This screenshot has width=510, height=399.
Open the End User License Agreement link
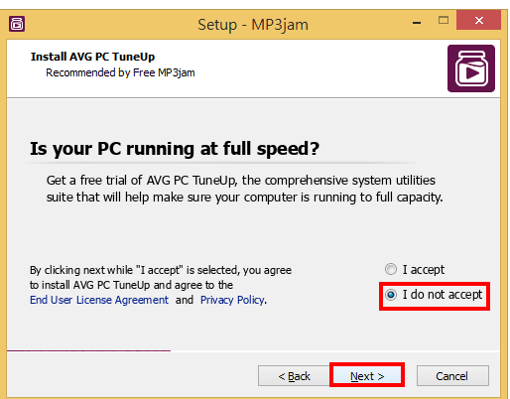pos(99,300)
